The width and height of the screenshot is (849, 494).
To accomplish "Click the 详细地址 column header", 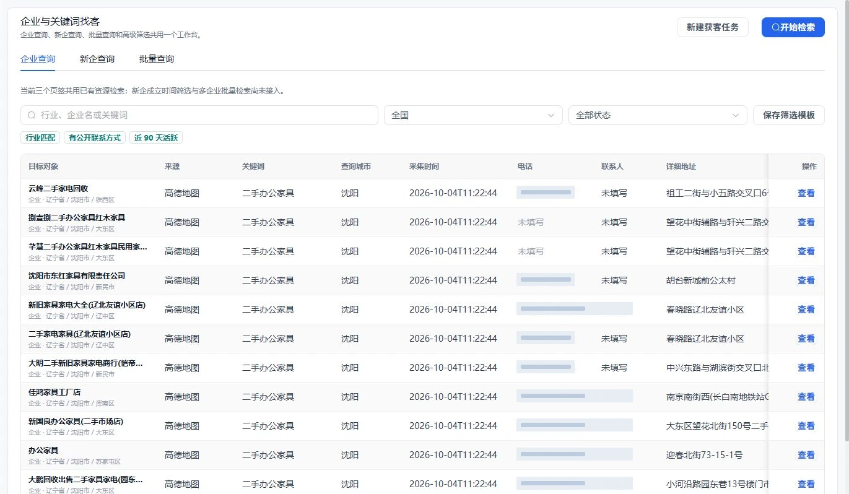I will coord(681,167).
